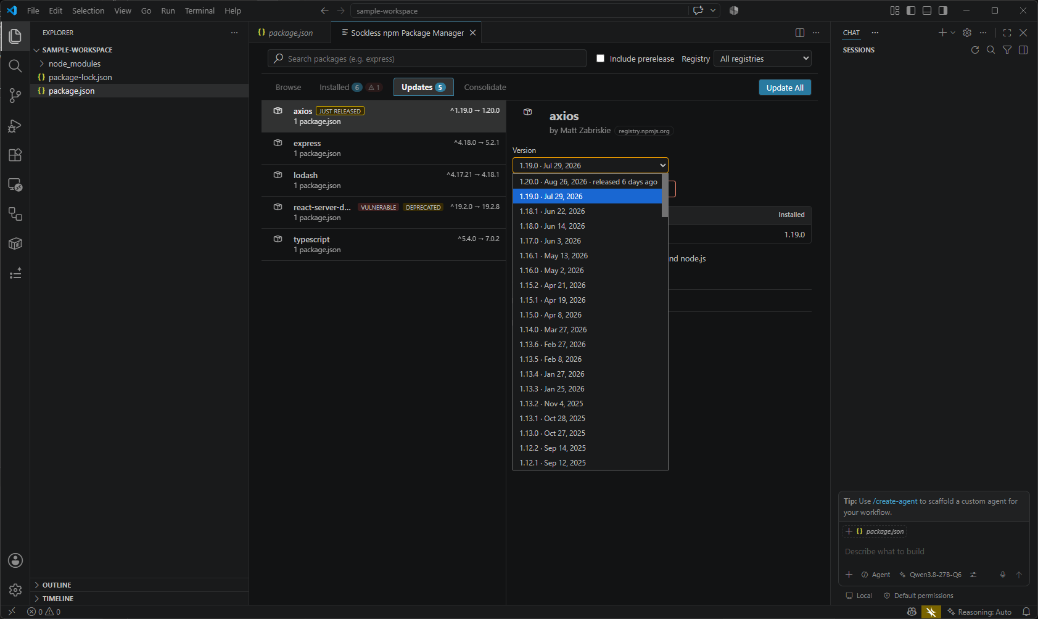Click the version list scrollbar thumb
1038x619 pixels.
tap(665, 196)
